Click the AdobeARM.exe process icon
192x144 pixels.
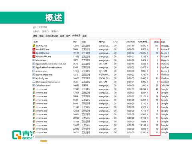pos(34,56)
